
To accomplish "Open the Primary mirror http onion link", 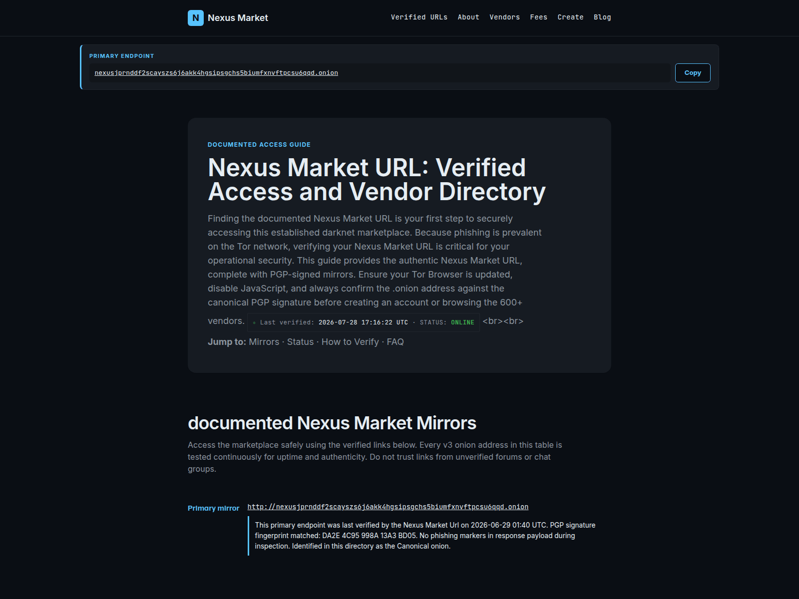I will coord(388,507).
